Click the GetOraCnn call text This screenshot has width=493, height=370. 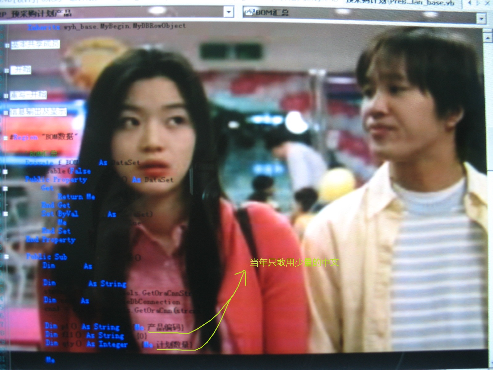coord(154,310)
